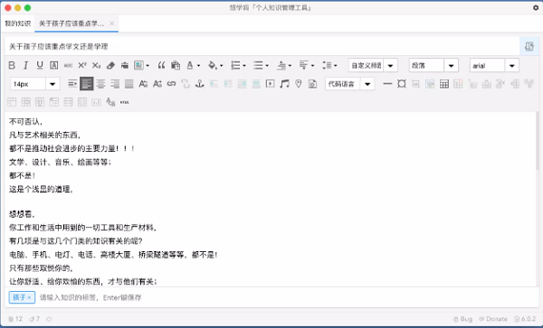Image resolution: width=543 pixels, height=328 pixels.
Task: Open the spacing after paragraph dropdown
Action: click(x=313, y=65)
